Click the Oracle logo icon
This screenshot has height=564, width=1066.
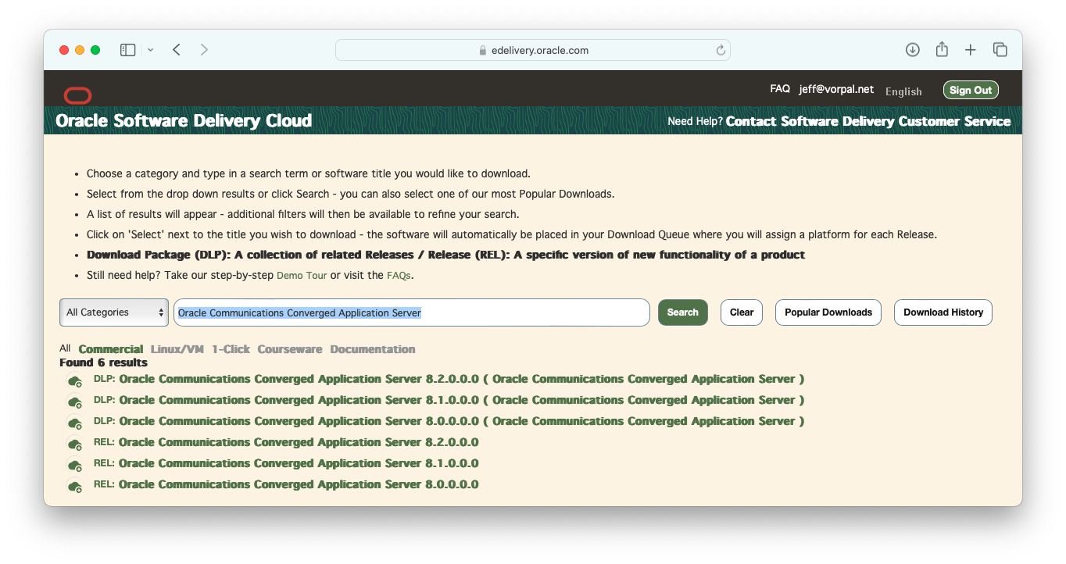point(77,95)
